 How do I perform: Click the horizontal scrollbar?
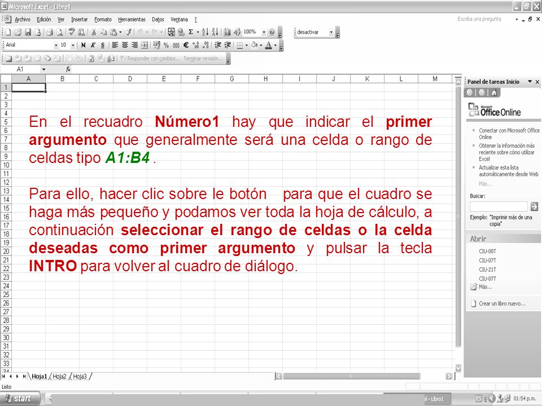click(x=352, y=376)
